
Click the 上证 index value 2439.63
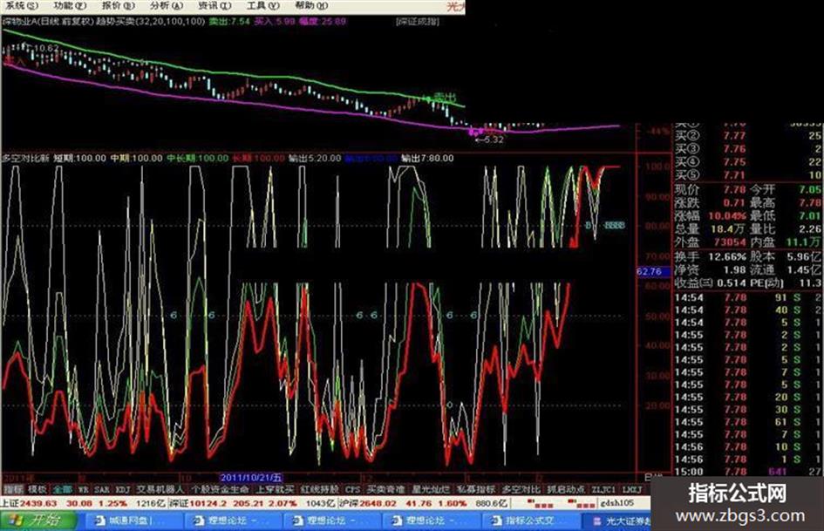coord(39,503)
